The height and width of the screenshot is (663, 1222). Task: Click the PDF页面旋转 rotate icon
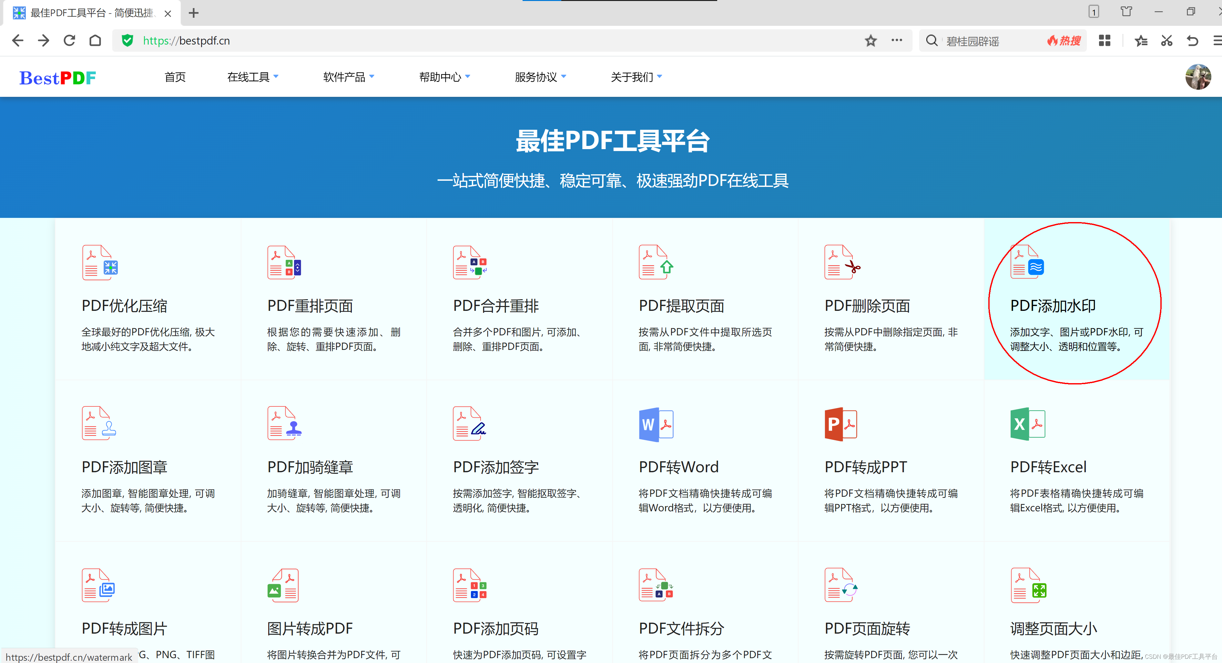click(841, 585)
